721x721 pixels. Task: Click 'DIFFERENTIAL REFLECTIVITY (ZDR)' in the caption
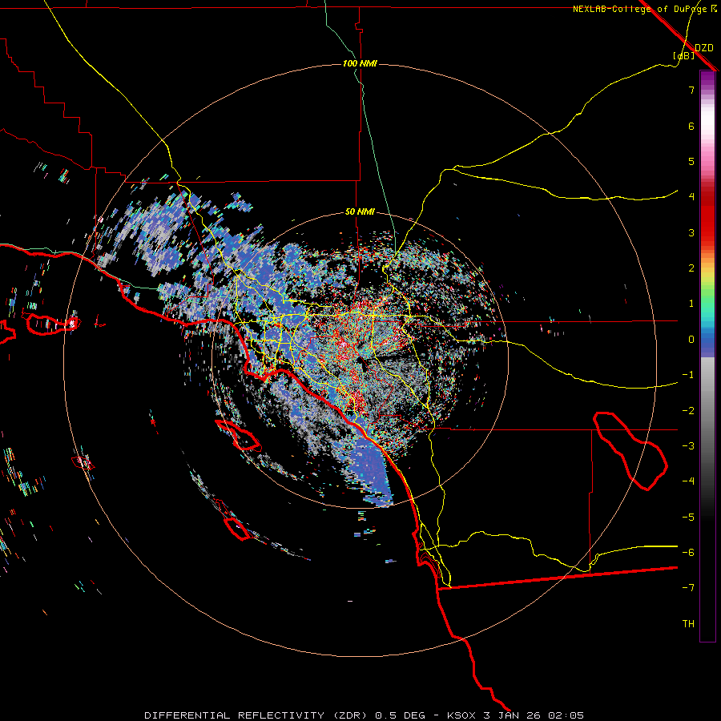pos(256,715)
